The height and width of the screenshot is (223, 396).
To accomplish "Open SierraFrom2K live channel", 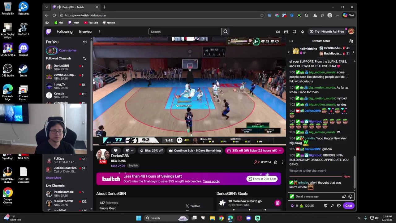I will coord(66,203).
